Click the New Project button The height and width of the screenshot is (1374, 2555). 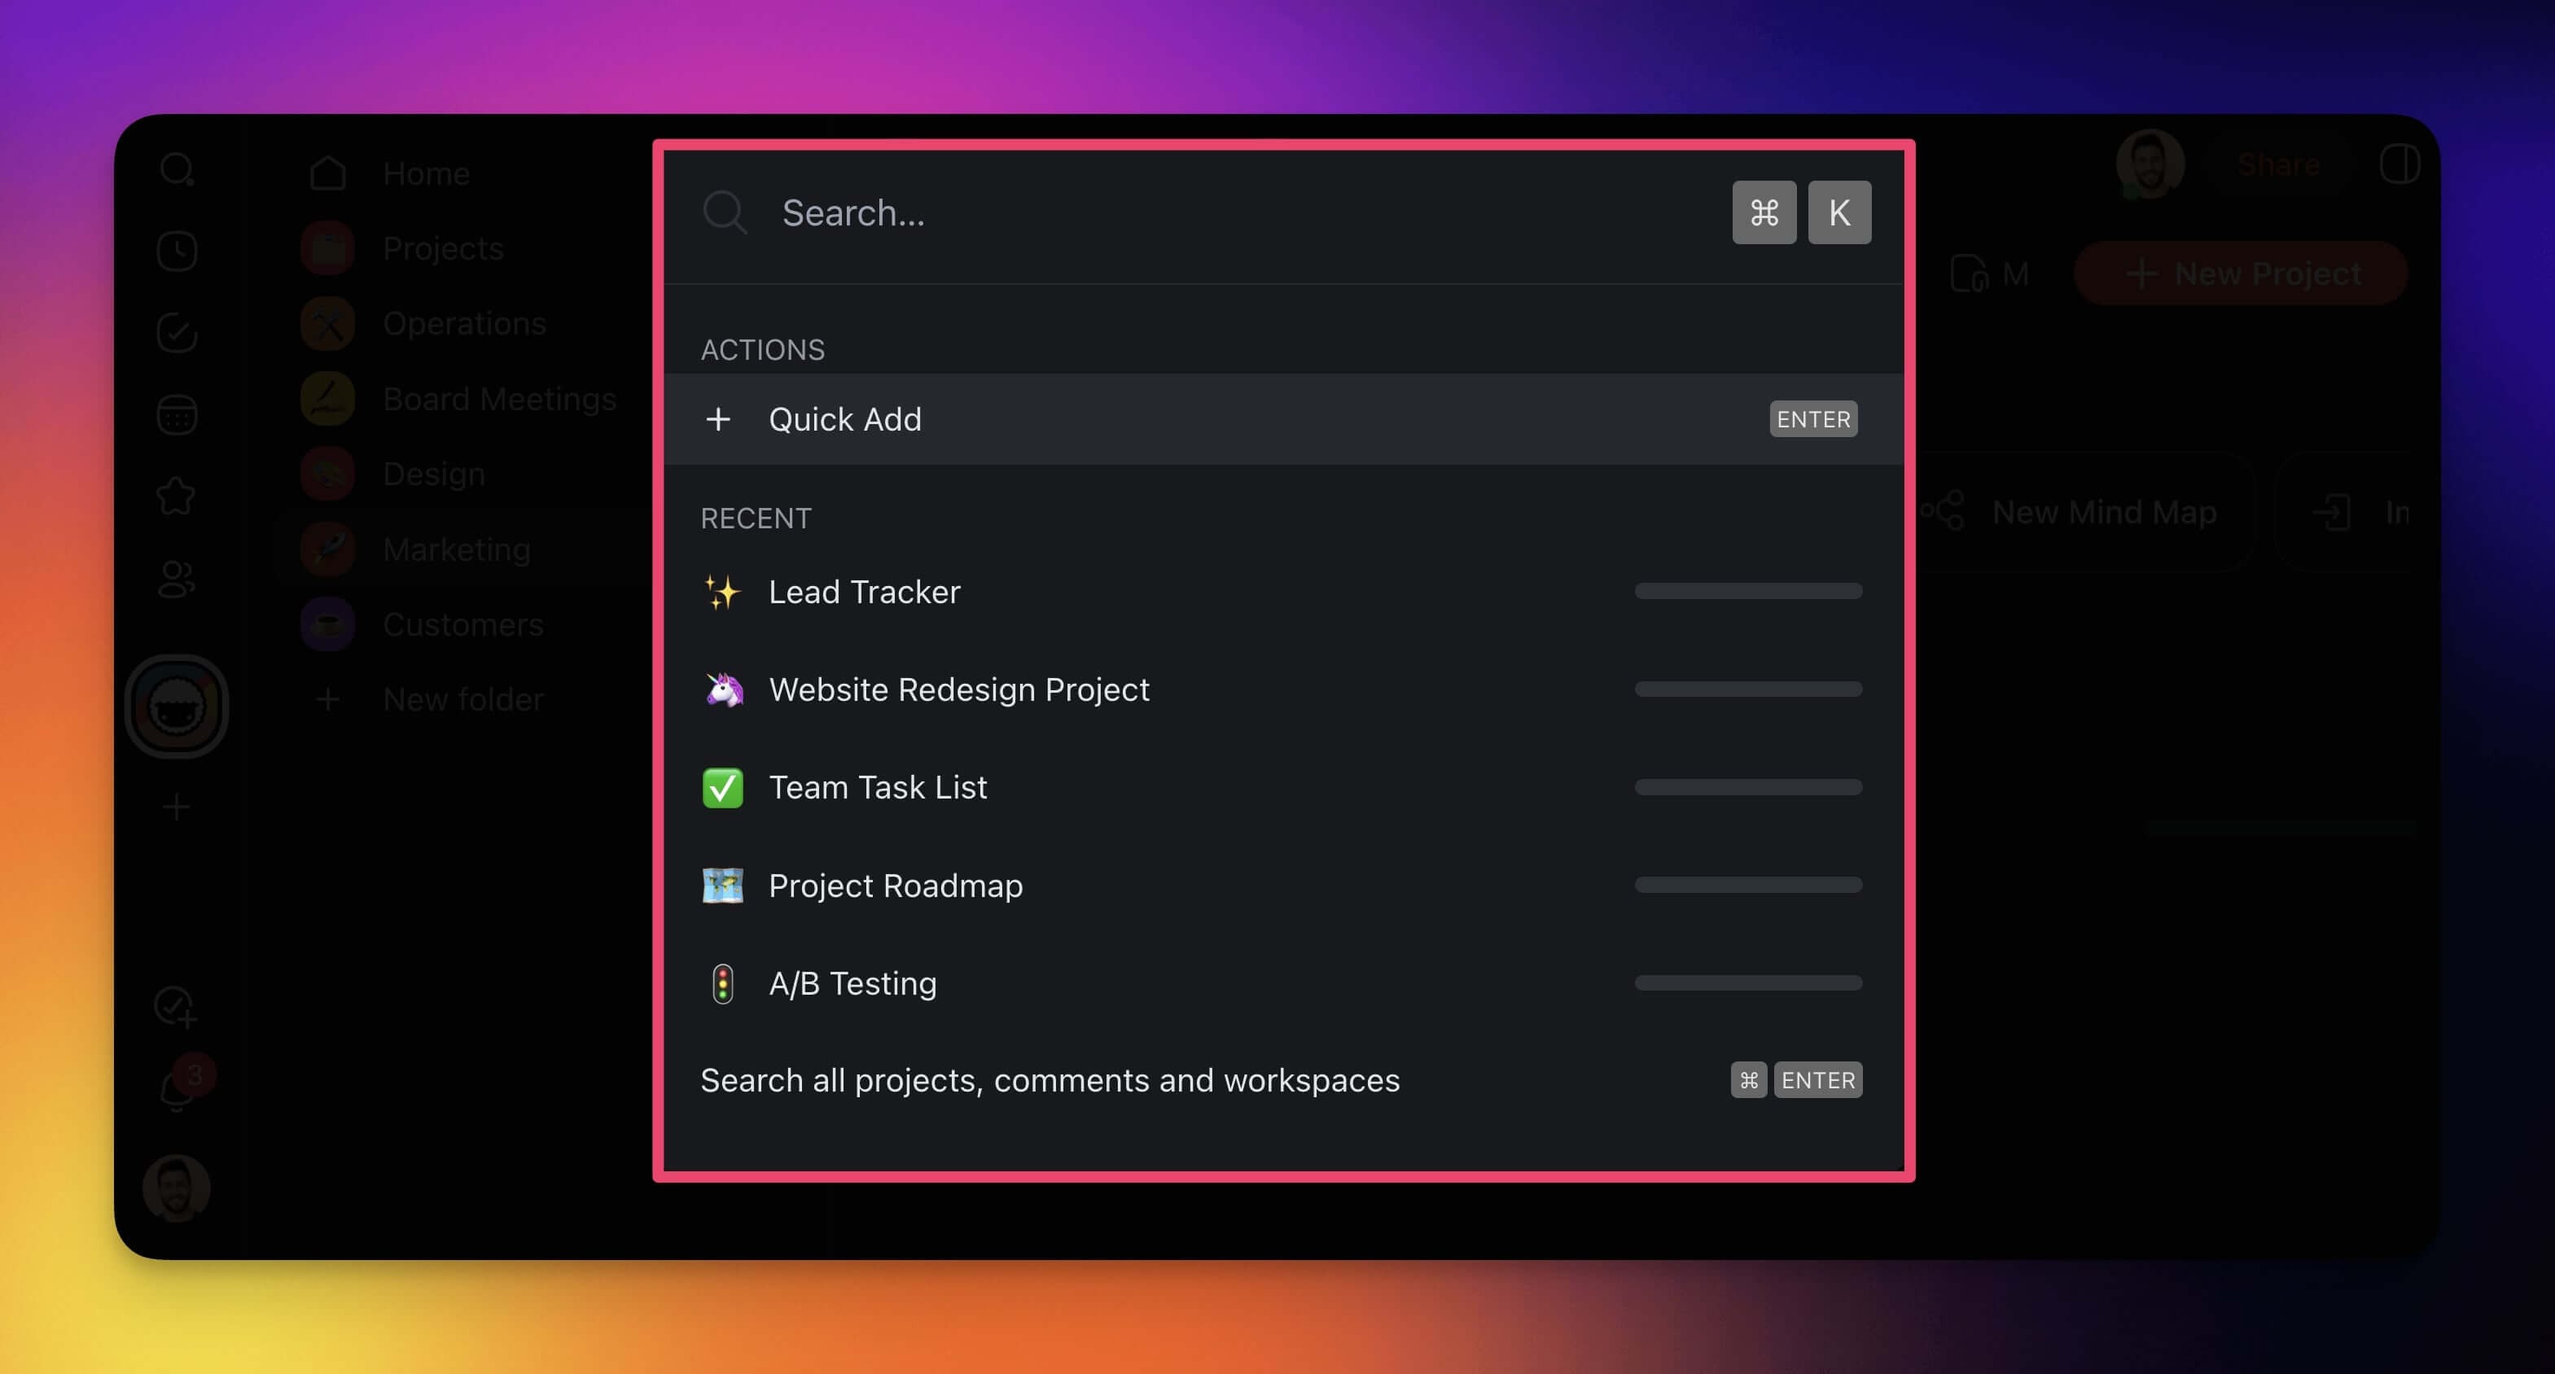point(2241,273)
